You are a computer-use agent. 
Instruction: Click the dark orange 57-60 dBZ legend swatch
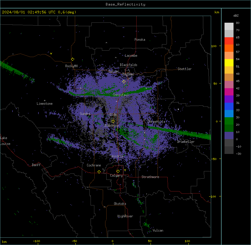229,48
